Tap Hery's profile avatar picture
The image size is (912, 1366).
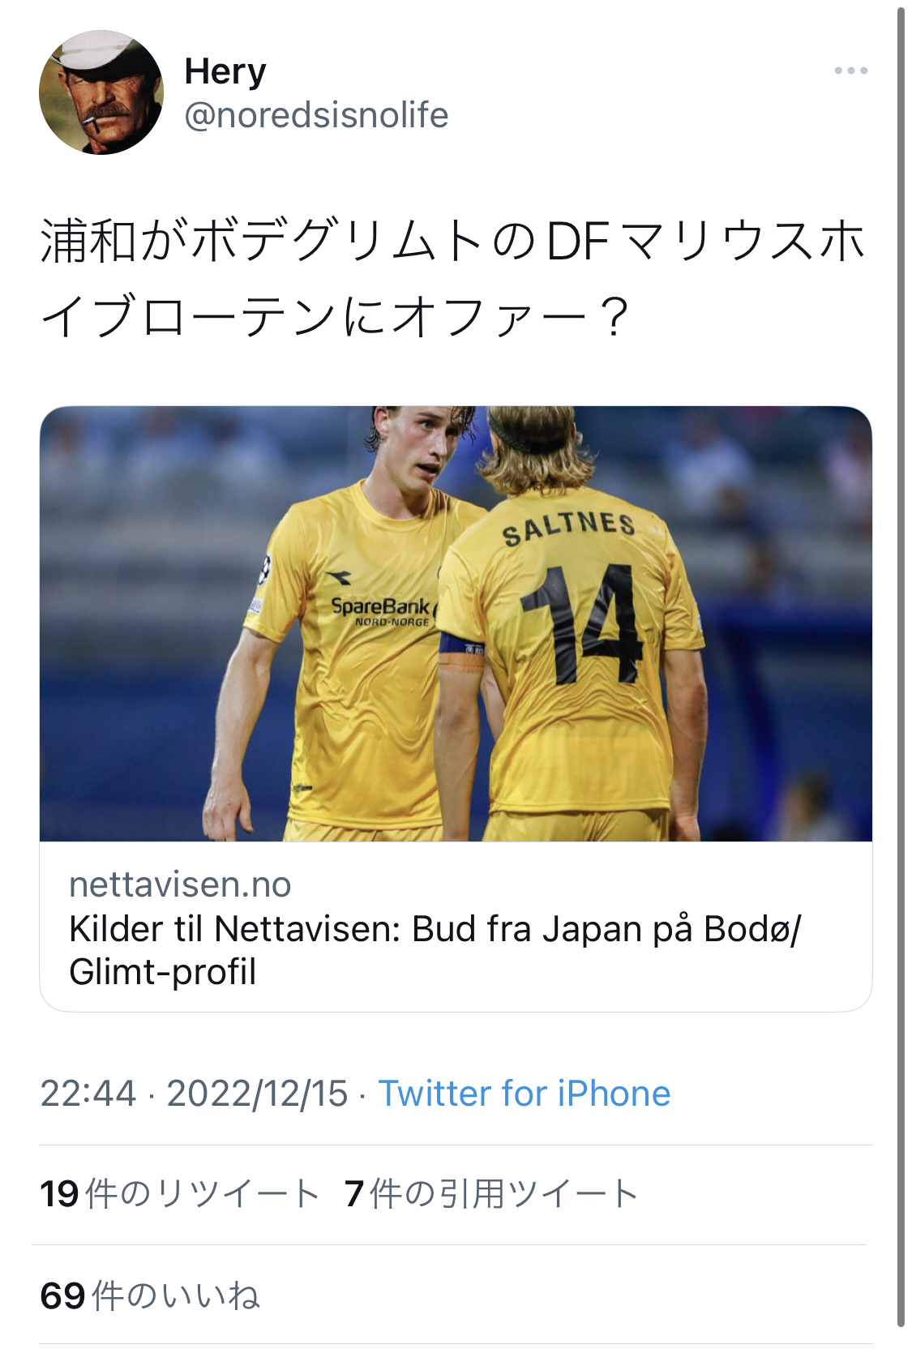click(x=101, y=92)
